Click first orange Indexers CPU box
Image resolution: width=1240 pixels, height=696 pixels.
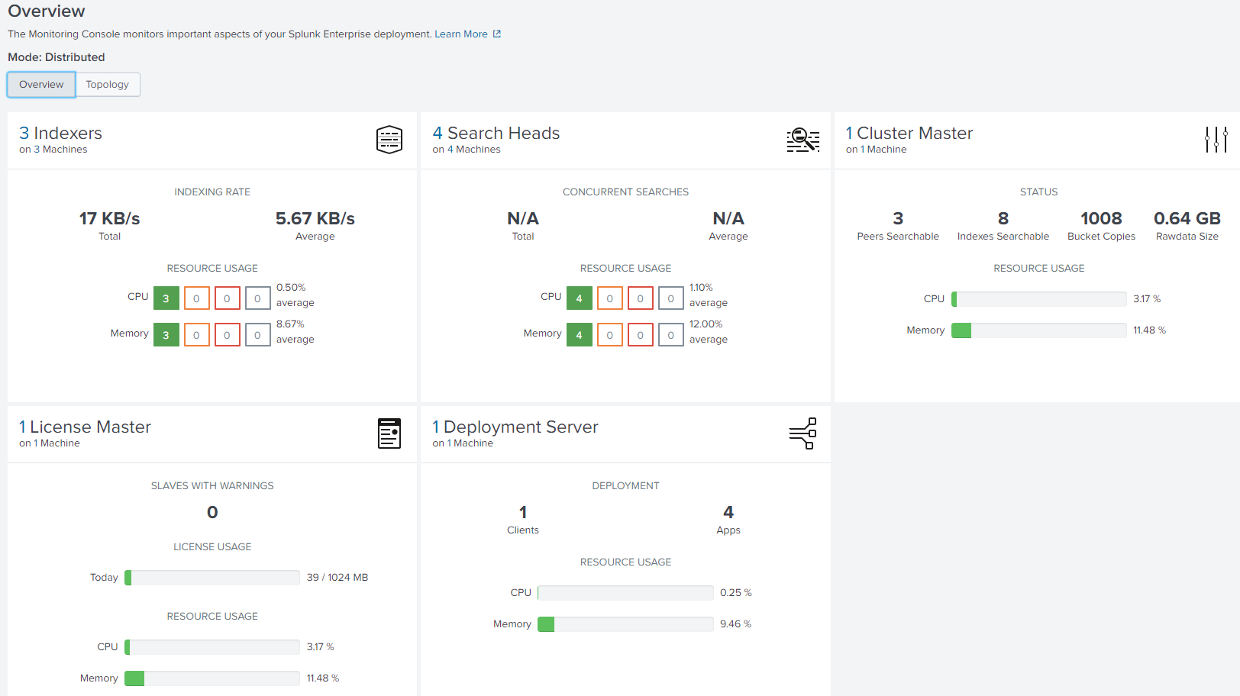point(197,298)
